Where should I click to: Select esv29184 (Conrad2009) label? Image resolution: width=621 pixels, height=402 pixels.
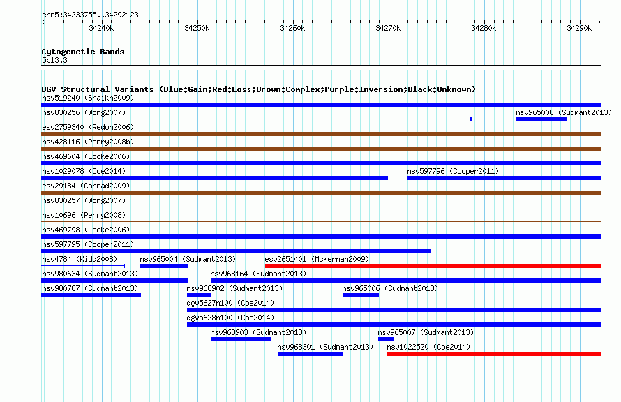pos(86,186)
